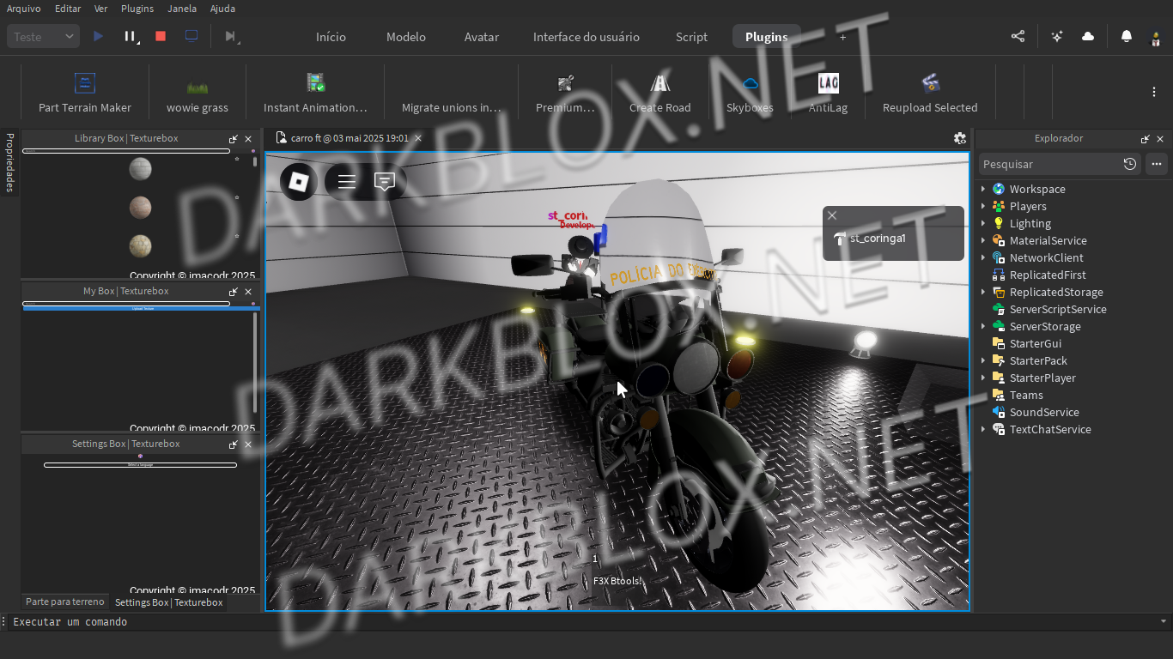
Task: Switch to Interface do usuário tab
Action: (x=586, y=37)
